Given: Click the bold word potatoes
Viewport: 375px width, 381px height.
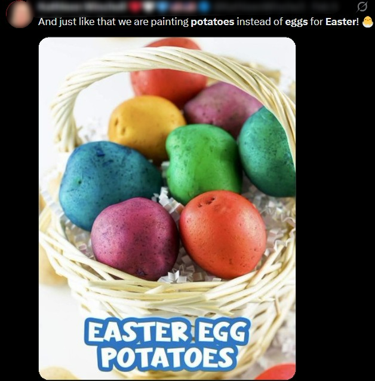Looking at the screenshot, I should click(x=213, y=22).
